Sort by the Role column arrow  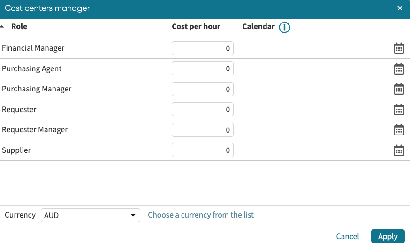pyautogui.click(x=3, y=27)
